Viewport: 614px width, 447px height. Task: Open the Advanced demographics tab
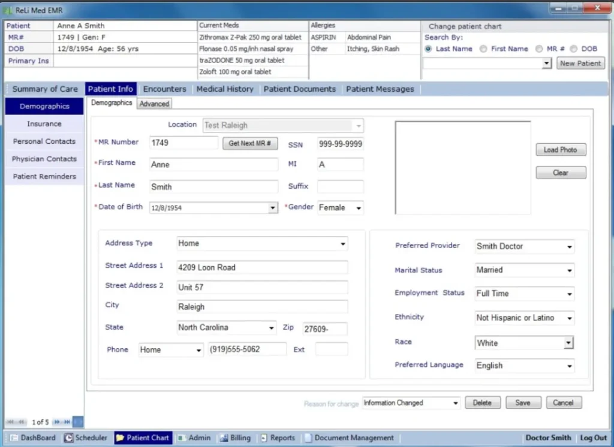154,103
